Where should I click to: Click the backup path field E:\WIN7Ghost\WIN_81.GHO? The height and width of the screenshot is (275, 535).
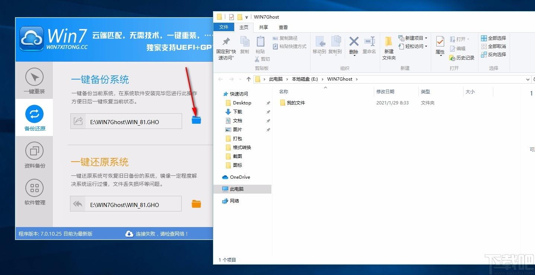[126, 122]
